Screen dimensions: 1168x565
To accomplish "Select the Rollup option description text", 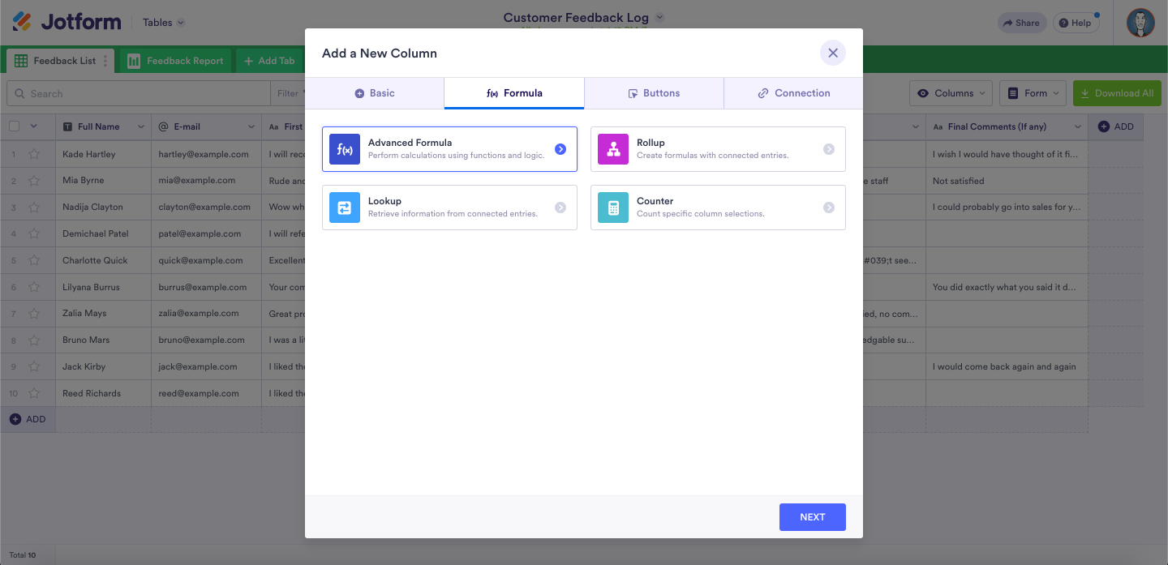I will tap(712, 156).
